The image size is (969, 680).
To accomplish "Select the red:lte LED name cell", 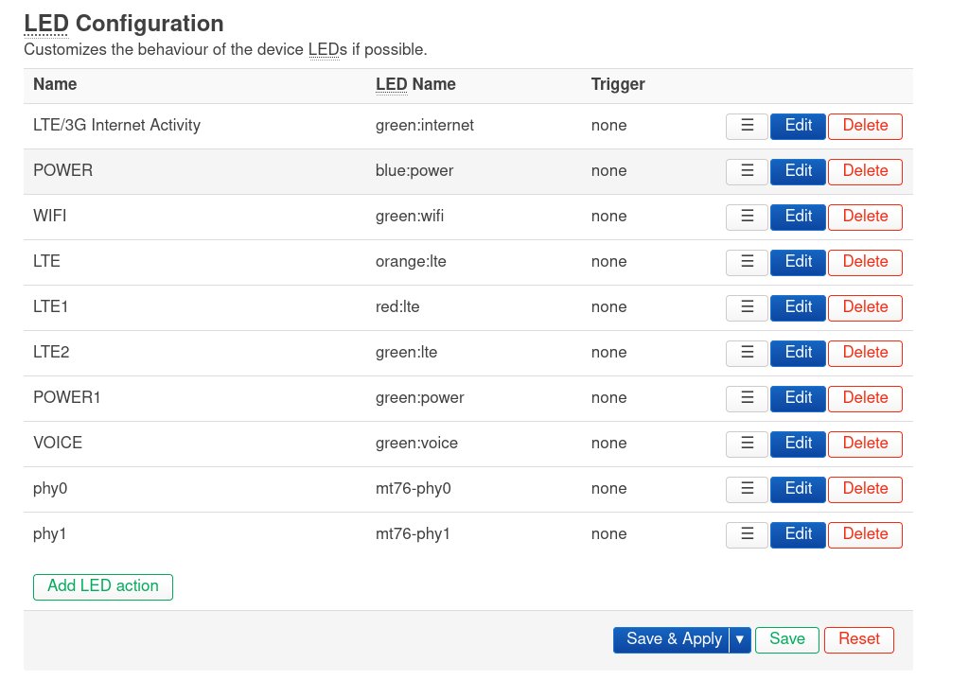I will coord(397,307).
